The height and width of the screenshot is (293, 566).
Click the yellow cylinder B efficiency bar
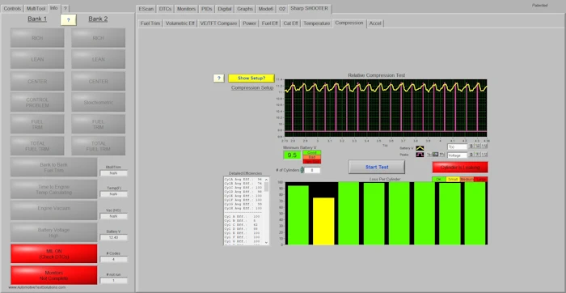tap(323, 221)
